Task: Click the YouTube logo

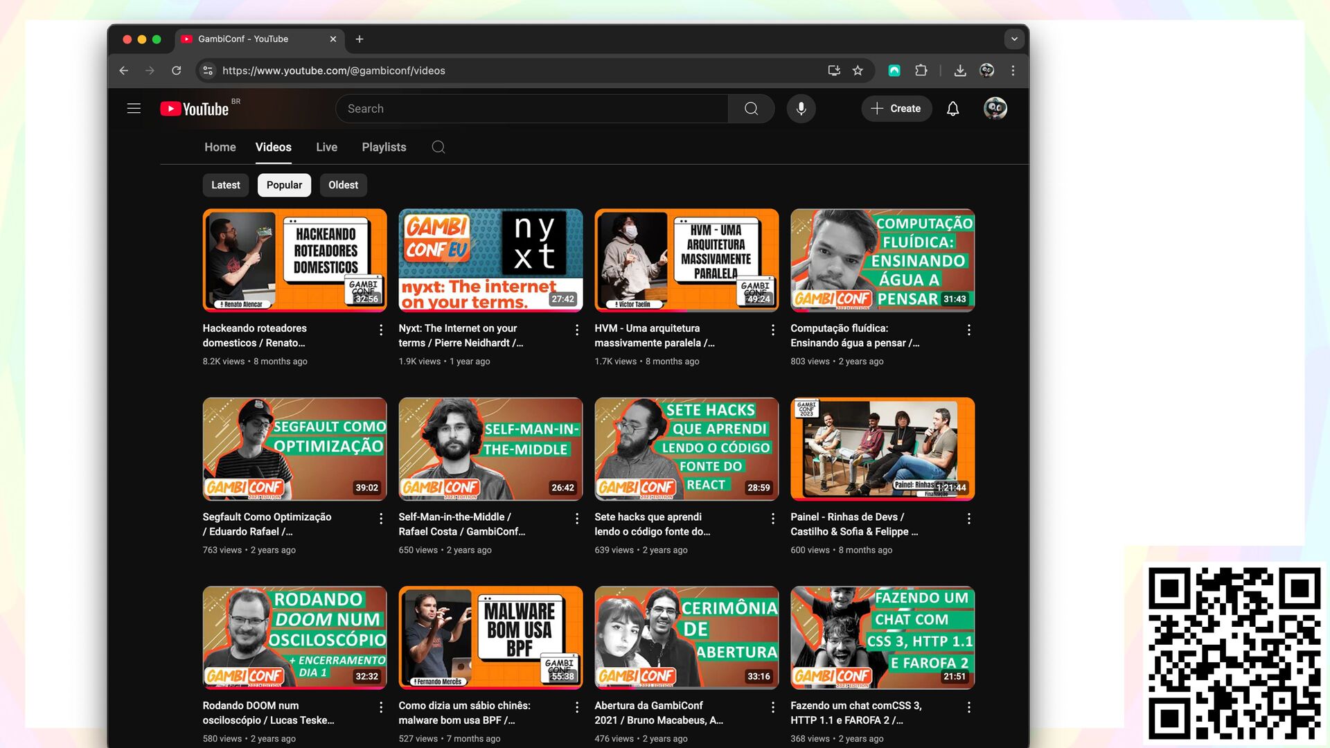Action: (195, 109)
